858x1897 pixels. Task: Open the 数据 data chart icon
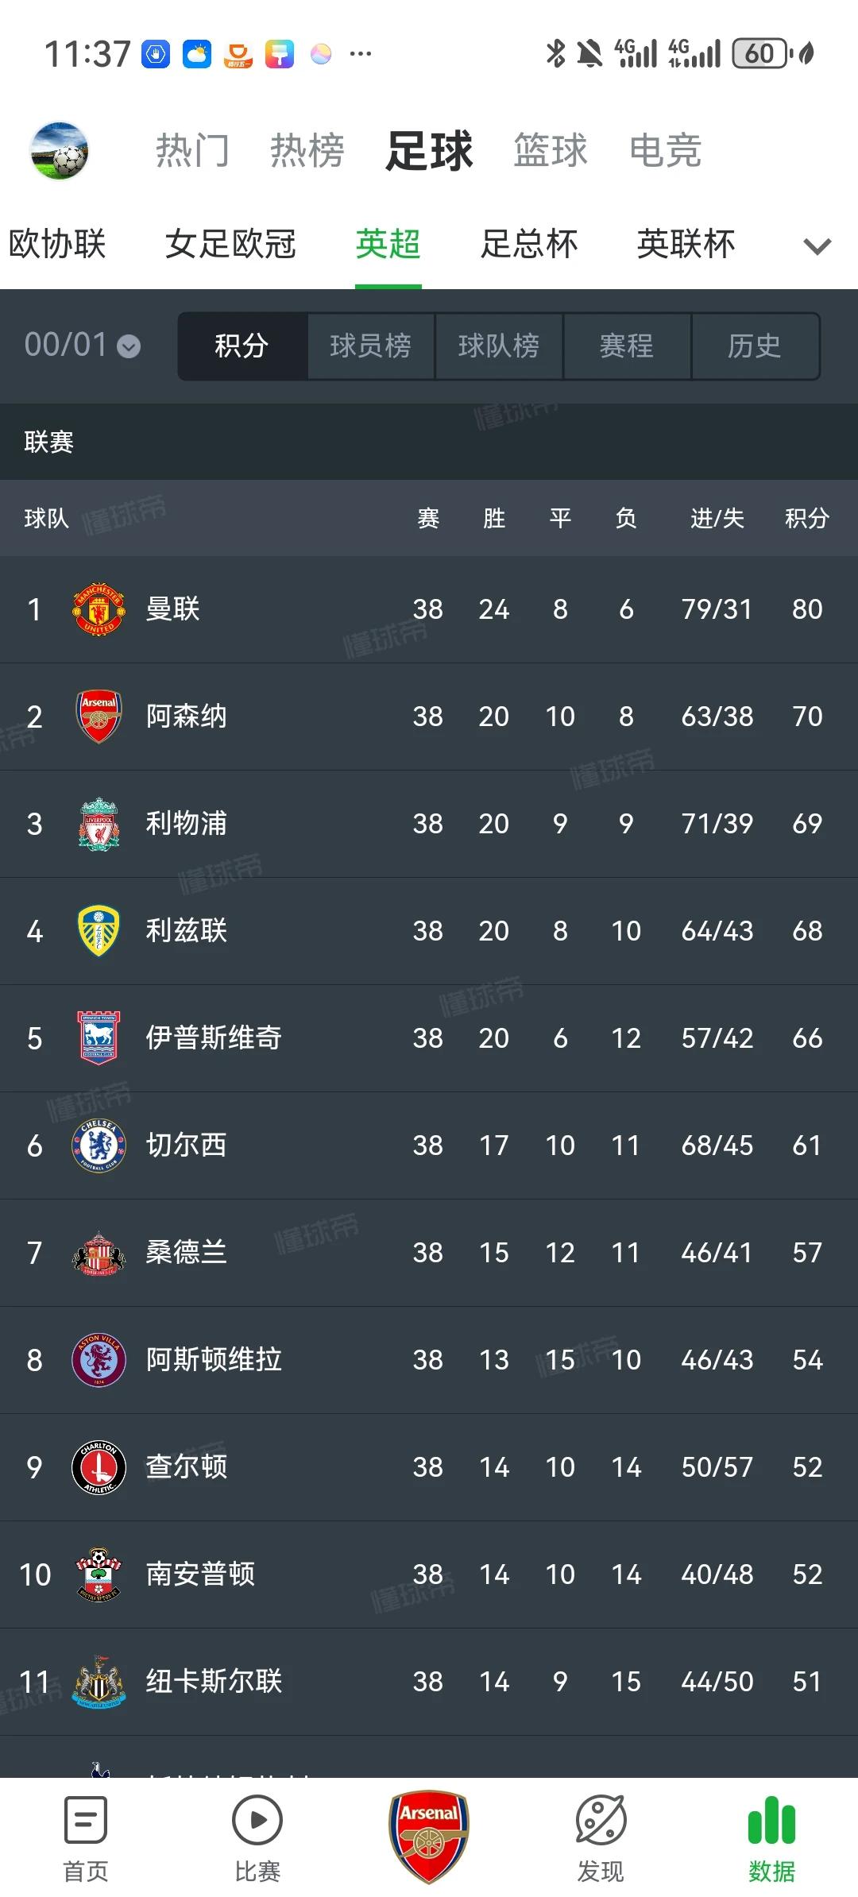point(771,1821)
